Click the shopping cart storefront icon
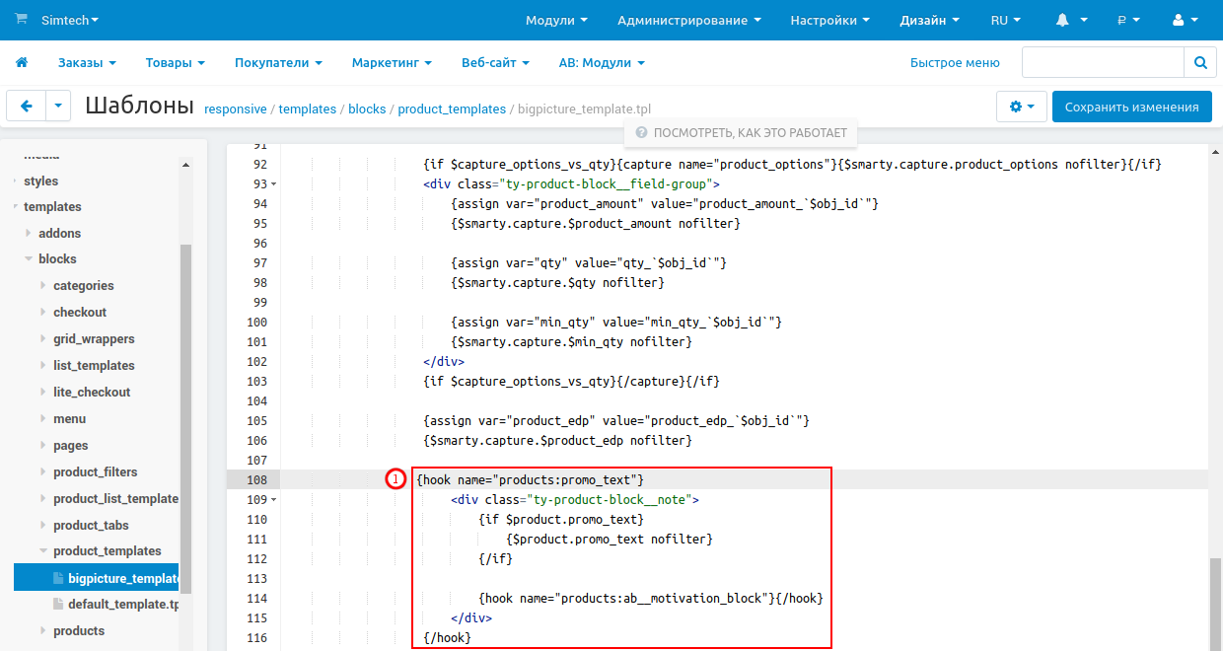This screenshot has width=1223, height=651. (x=21, y=19)
